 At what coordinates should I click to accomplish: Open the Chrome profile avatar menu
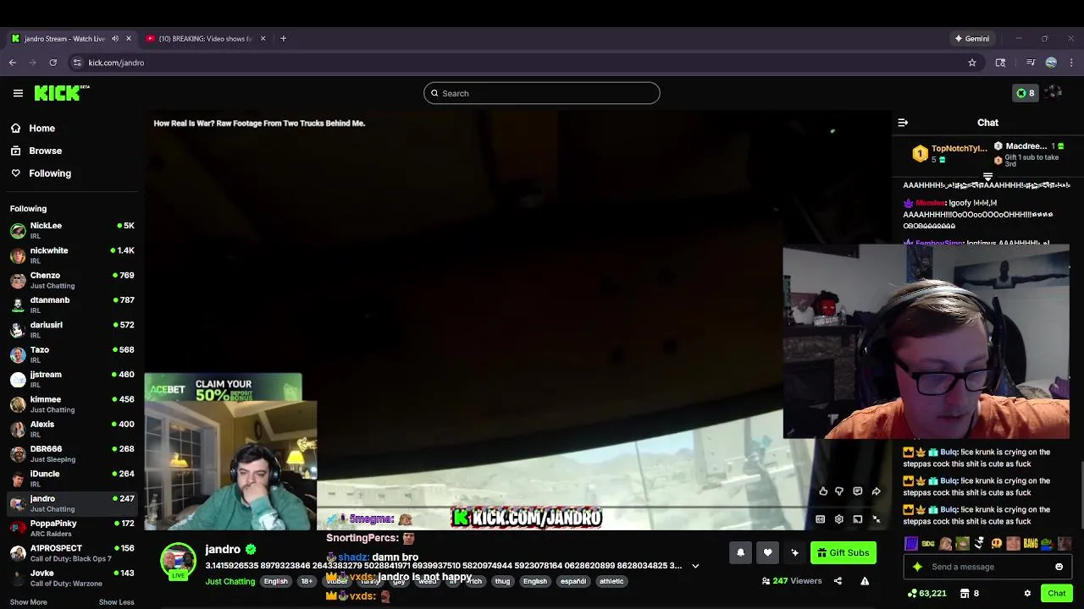tap(1051, 63)
